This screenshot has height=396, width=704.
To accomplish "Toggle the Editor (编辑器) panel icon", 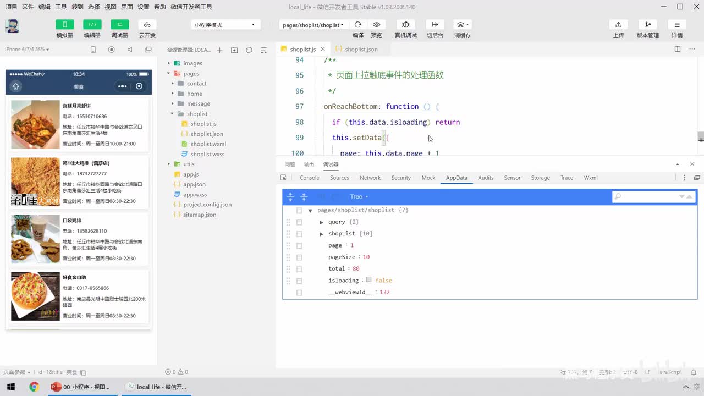I will 92,25.
